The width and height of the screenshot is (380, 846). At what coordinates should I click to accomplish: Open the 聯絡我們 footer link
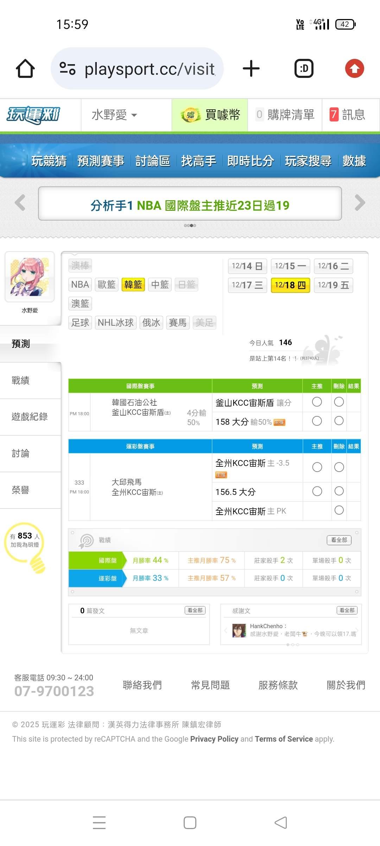(142, 685)
